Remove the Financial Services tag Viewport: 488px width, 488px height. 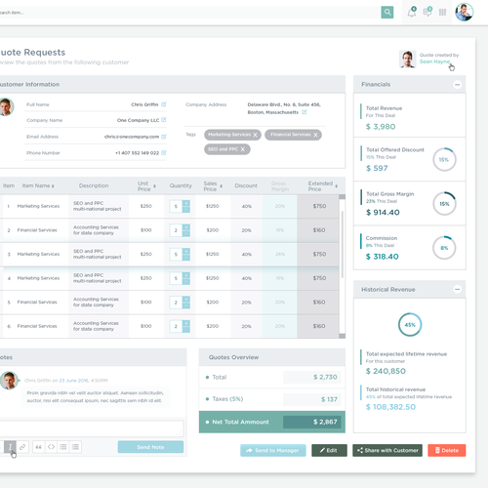[315, 135]
